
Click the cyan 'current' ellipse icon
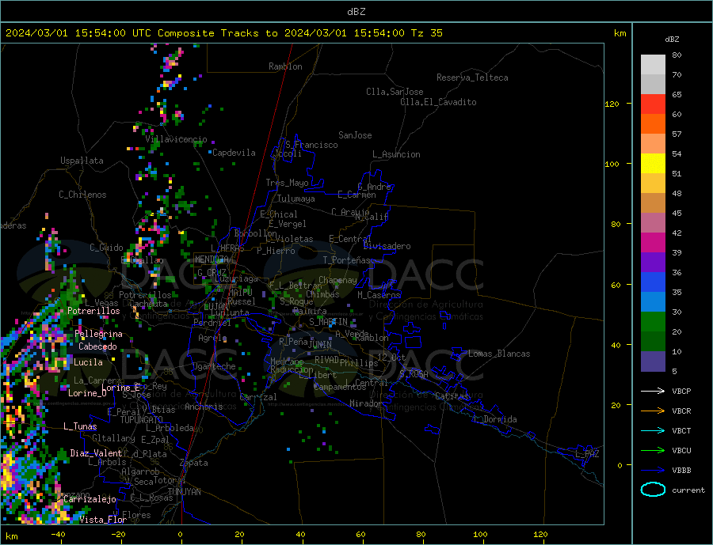tap(653, 490)
